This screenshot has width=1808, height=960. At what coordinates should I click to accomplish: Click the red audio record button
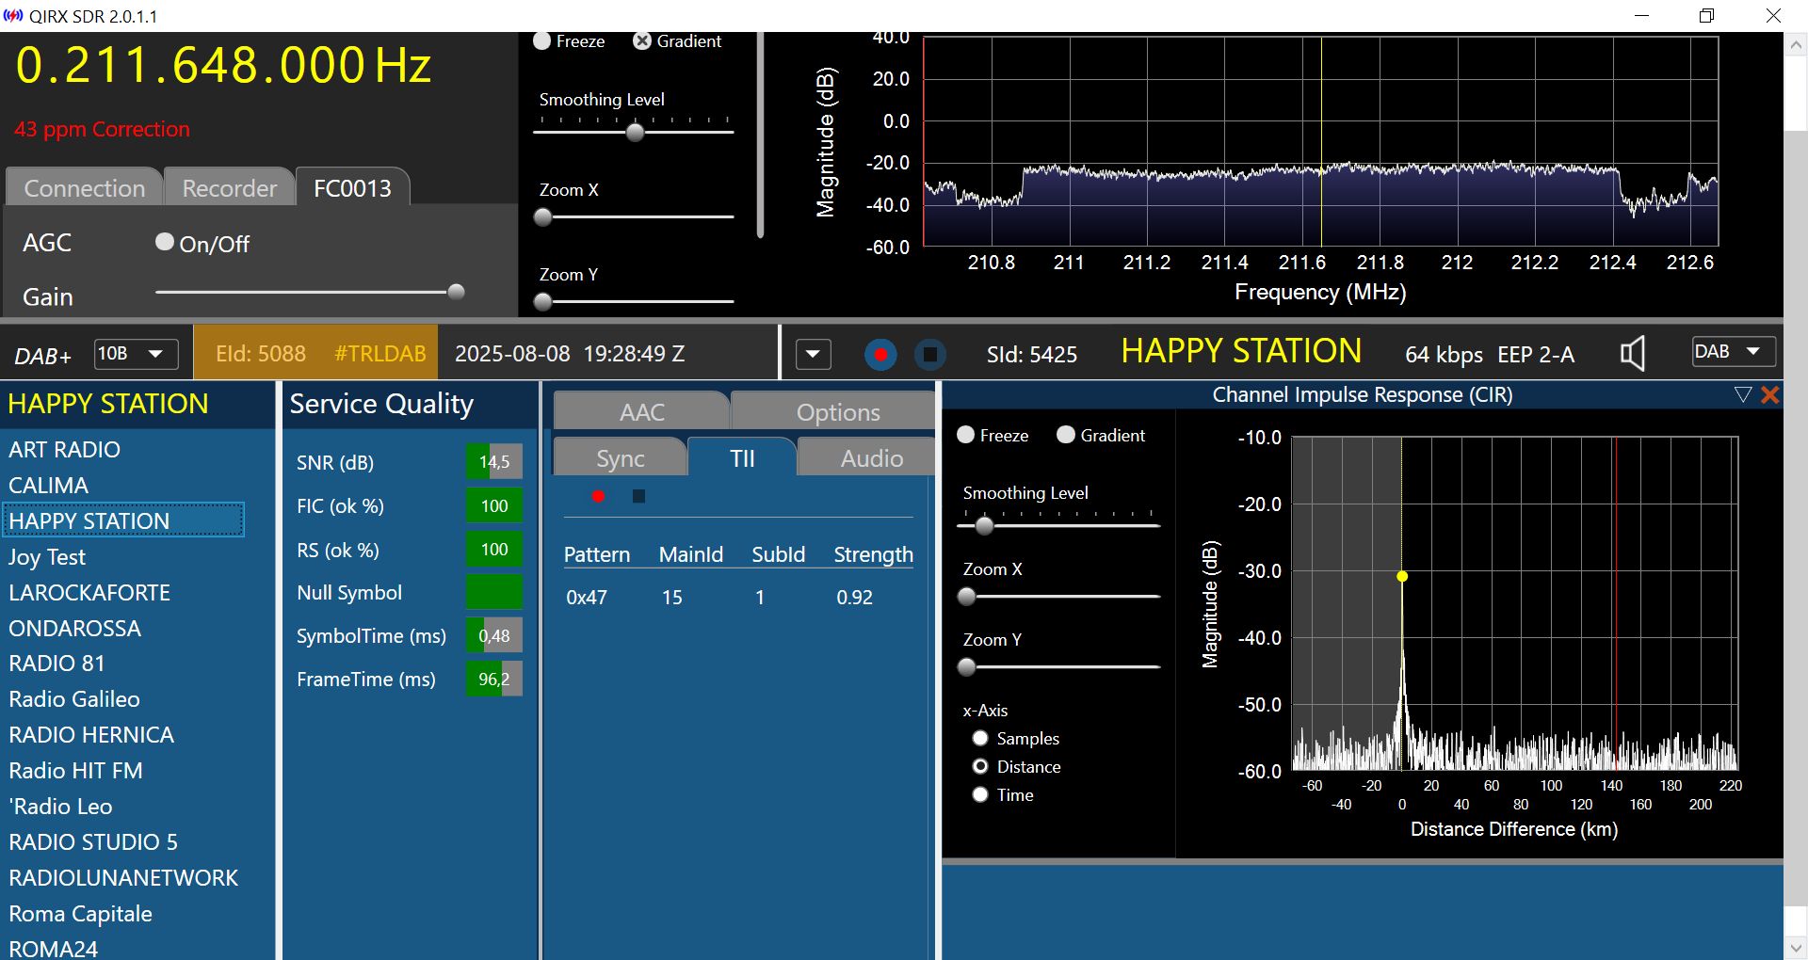[880, 355]
